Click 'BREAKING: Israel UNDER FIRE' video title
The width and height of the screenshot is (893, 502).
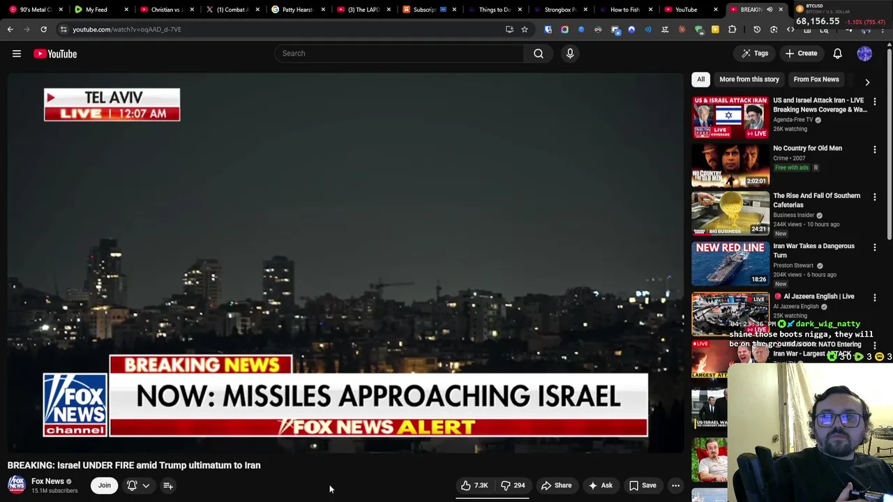(x=134, y=465)
